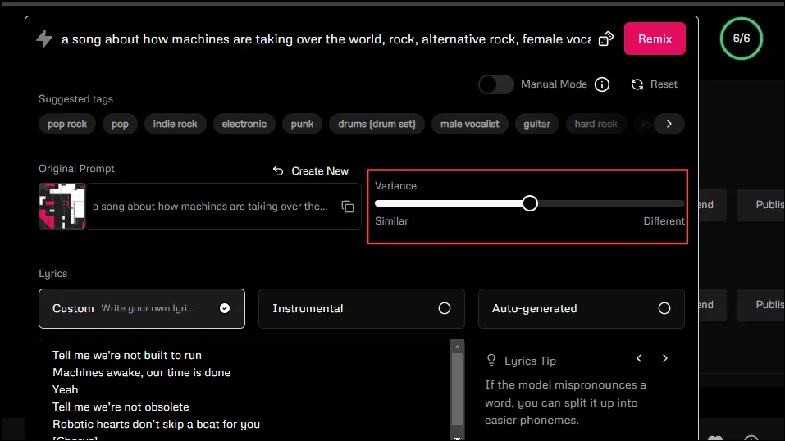This screenshot has height=441, width=785.
Task: Click the lyrics scrollbar up arrow
Action: [x=457, y=347]
